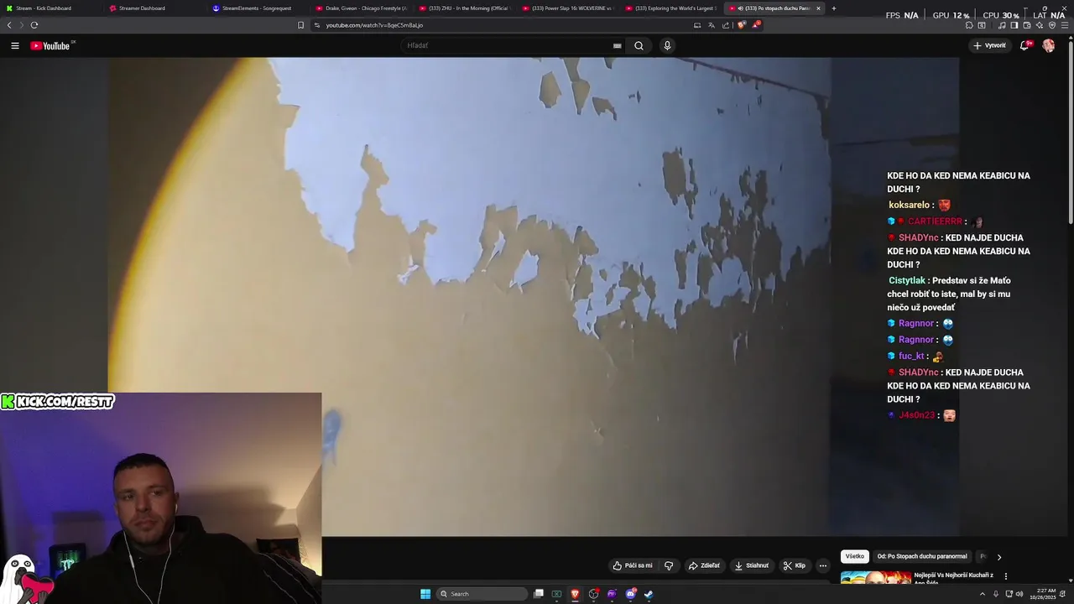Switch to Streamer Dashboard tab
Image resolution: width=1074 pixels, height=604 pixels.
[x=155, y=8]
